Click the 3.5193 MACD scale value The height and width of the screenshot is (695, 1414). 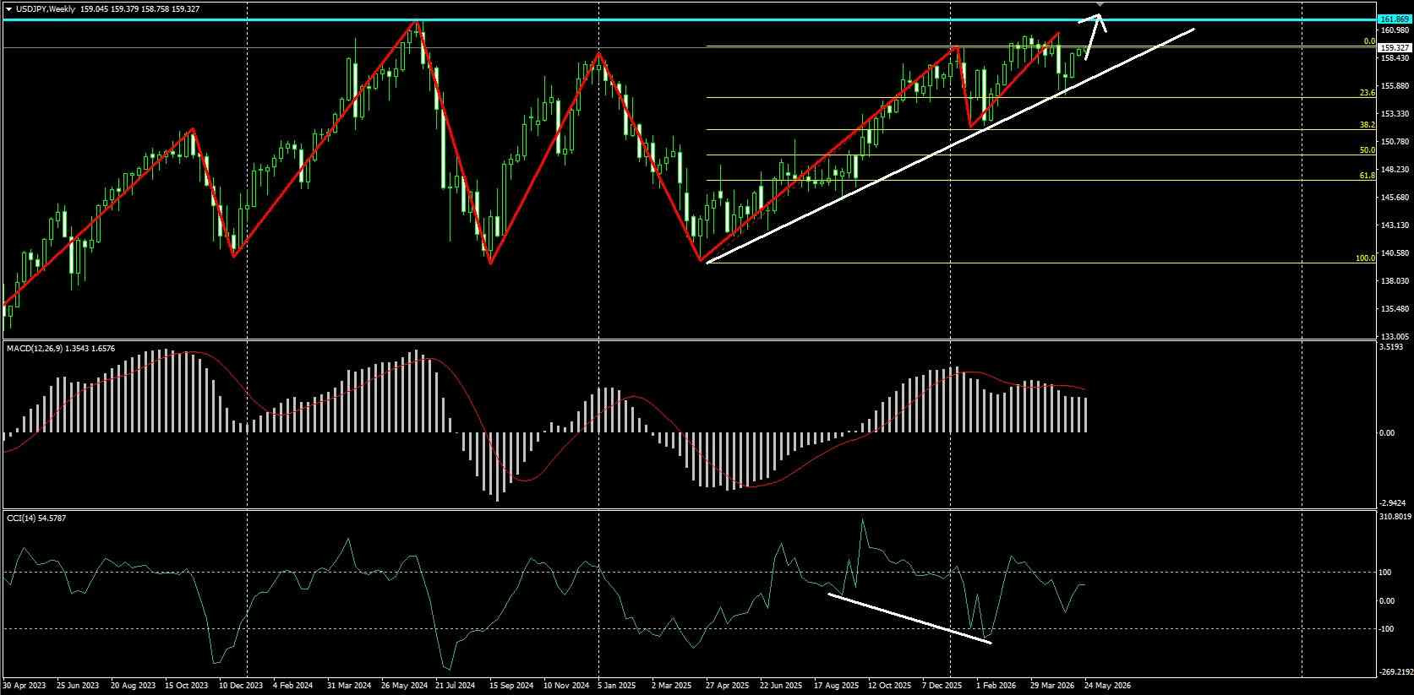(x=1391, y=347)
